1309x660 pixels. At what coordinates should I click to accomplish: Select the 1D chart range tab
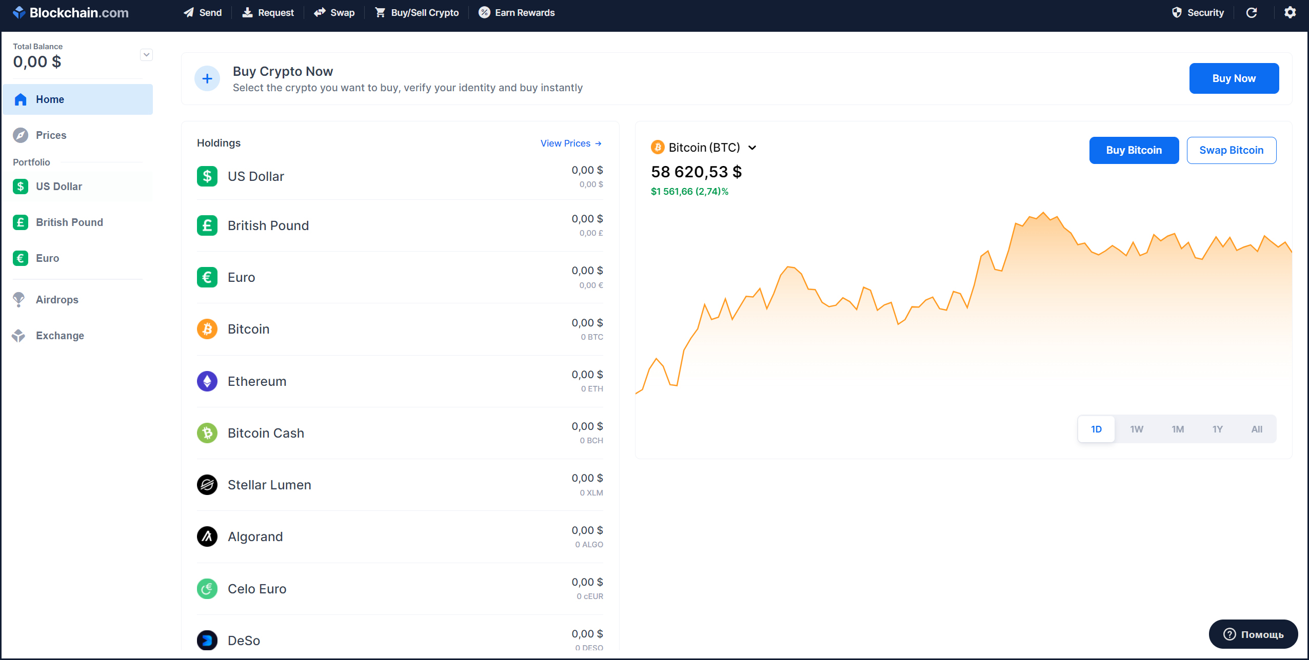[1096, 429]
